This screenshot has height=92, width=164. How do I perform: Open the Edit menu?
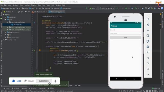point(5,5)
